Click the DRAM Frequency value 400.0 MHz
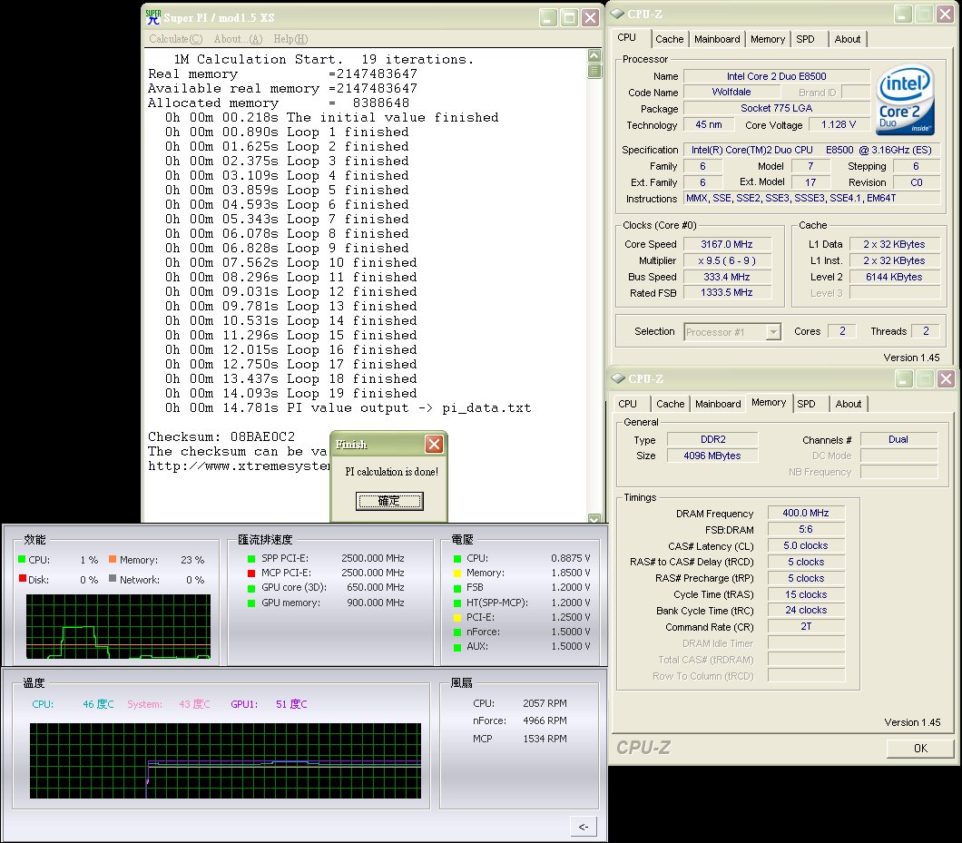This screenshot has height=843, width=962. [806, 513]
